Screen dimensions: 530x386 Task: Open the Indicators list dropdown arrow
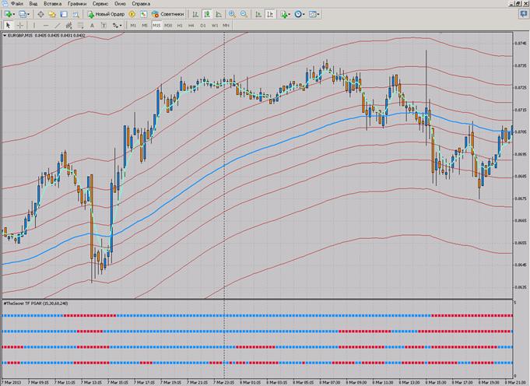coord(290,14)
